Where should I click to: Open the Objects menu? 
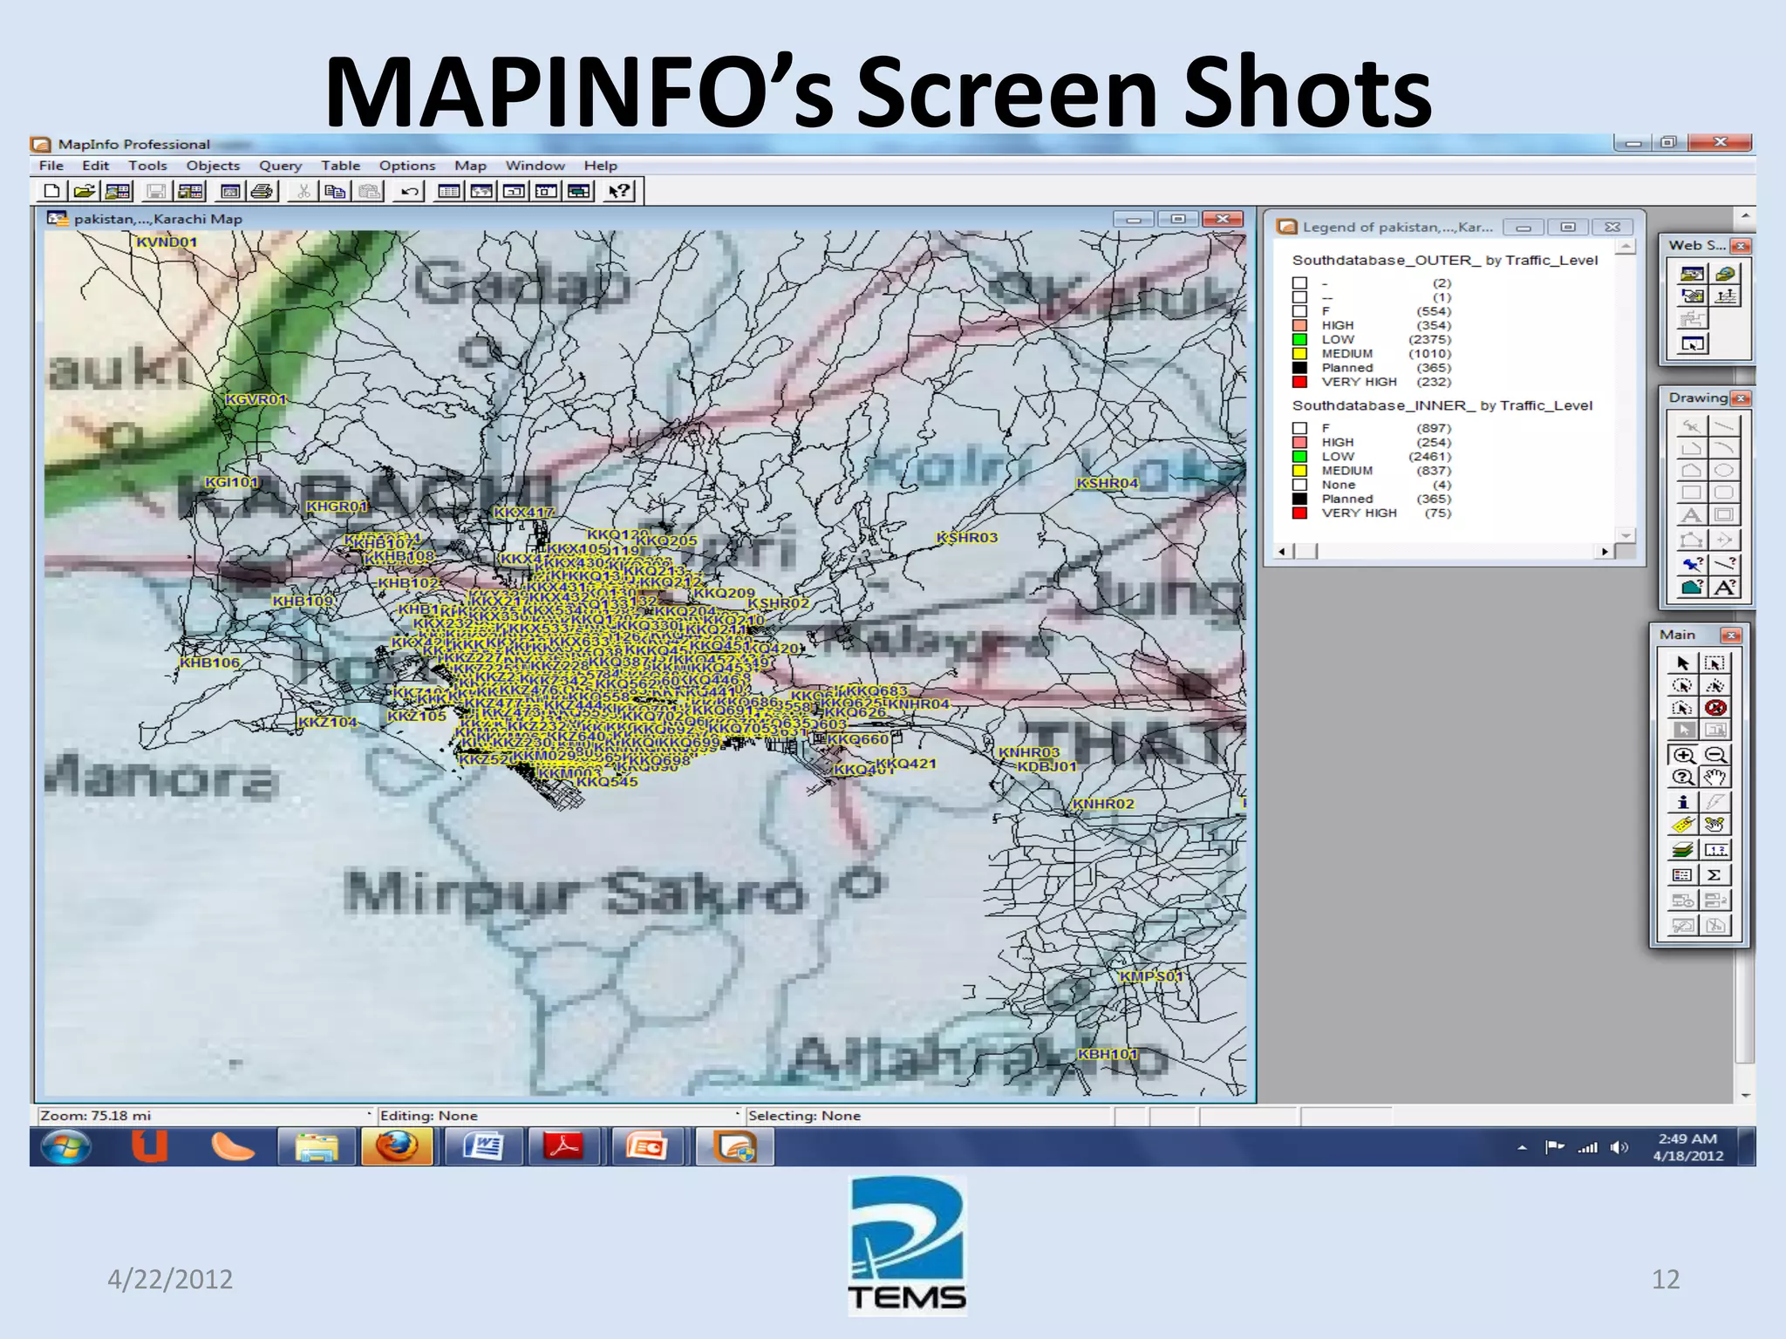tap(213, 166)
